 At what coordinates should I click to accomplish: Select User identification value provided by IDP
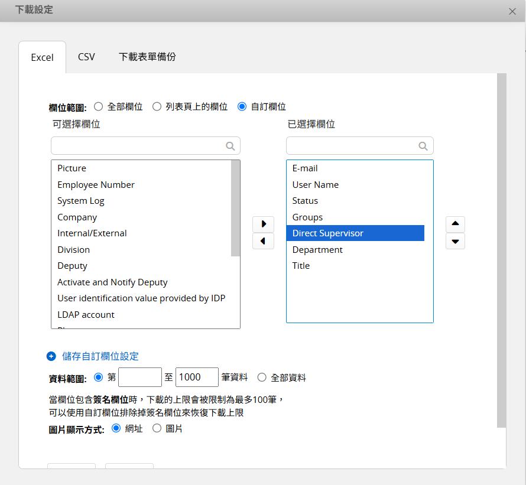pyautogui.click(x=141, y=298)
